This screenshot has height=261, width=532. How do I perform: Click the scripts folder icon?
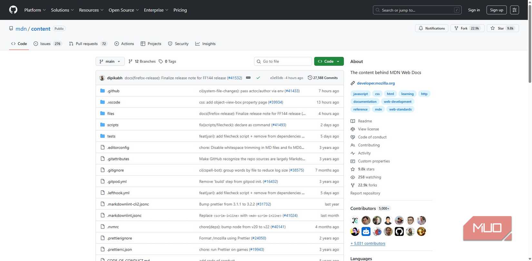pos(103,125)
